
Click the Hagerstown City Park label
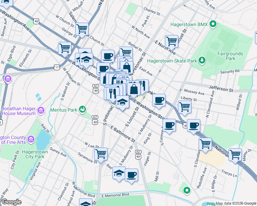click(x=35, y=154)
